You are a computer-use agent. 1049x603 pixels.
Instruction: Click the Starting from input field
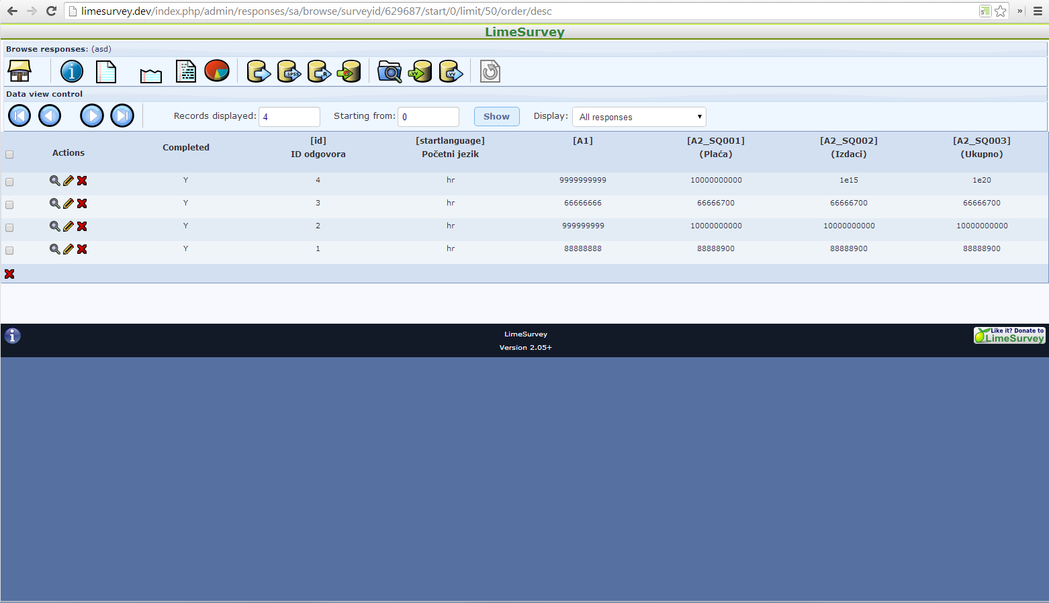pos(428,117)
